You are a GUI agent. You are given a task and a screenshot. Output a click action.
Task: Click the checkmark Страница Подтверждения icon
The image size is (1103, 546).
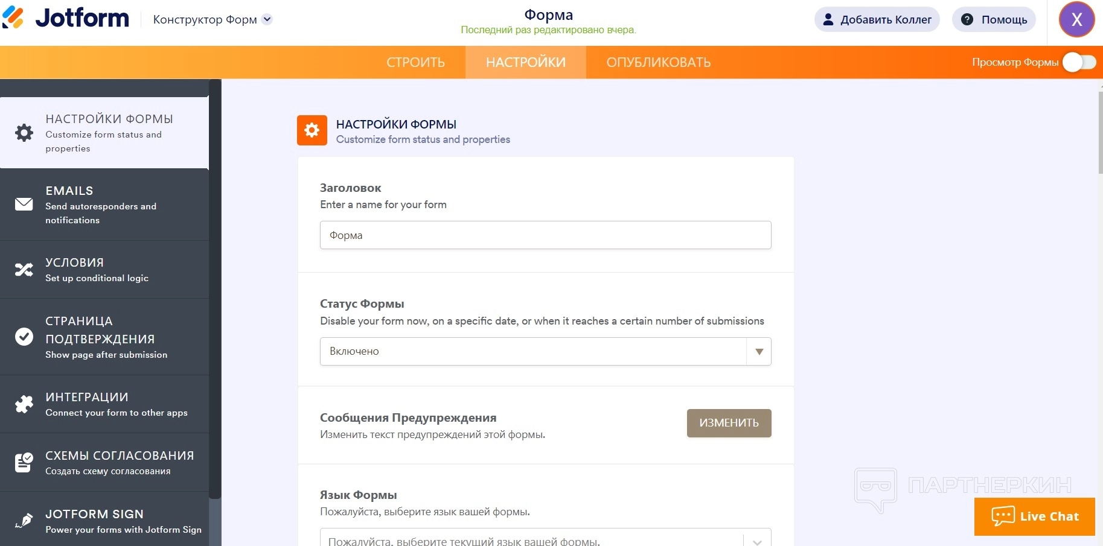(x=24, y=337)
